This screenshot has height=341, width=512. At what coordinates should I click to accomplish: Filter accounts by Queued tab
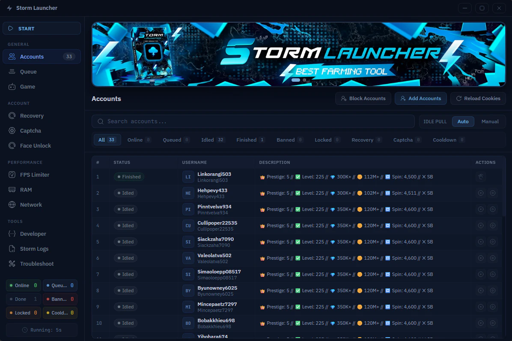(176, 139)
